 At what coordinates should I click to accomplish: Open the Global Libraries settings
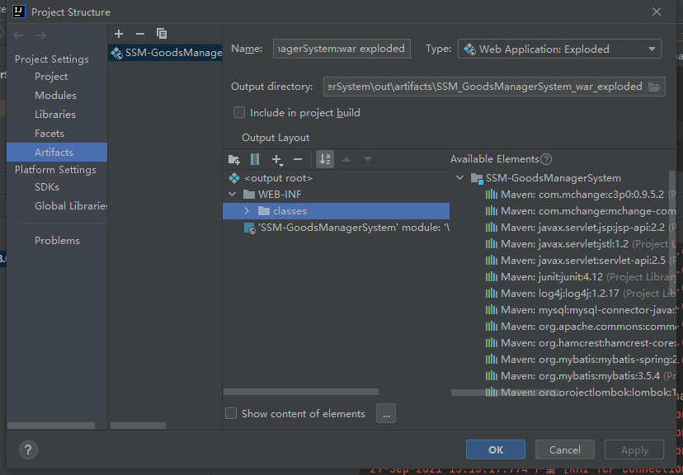click(71, 206)
